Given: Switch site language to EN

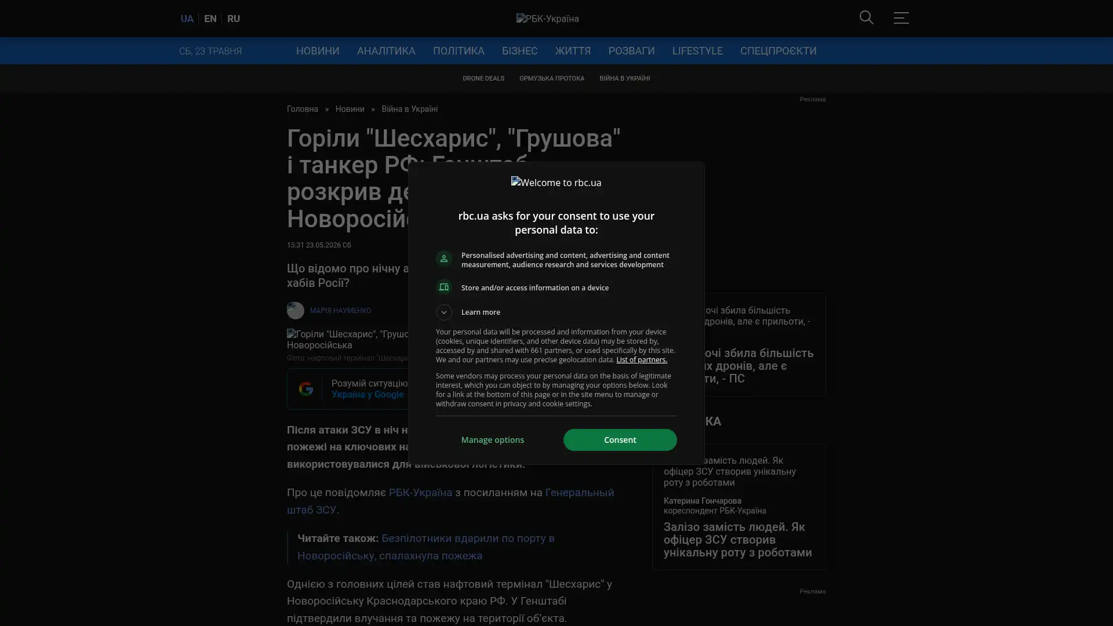Looking at the screenshot, I should click(210, 19).
